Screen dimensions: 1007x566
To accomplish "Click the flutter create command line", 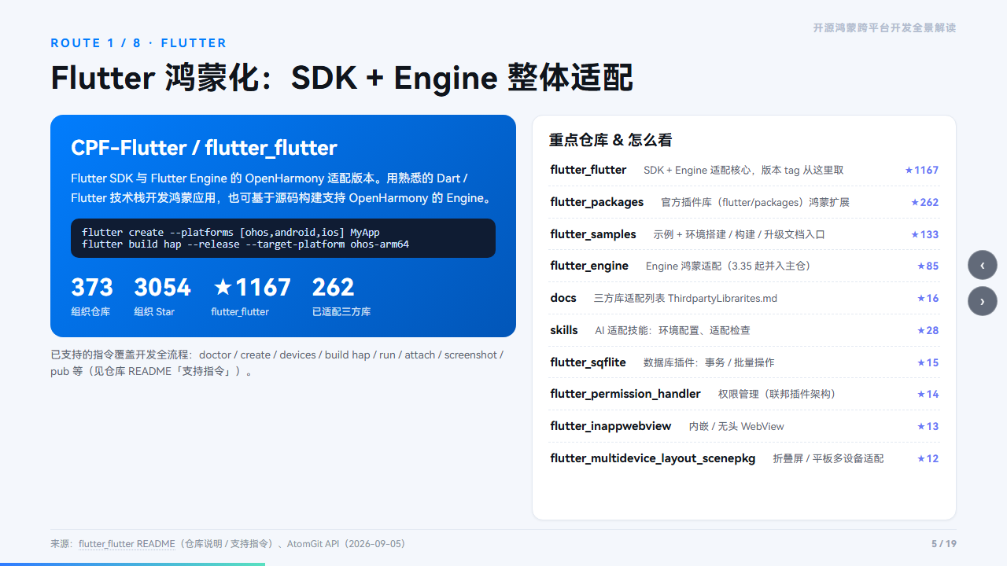I will tap(231, 233).
